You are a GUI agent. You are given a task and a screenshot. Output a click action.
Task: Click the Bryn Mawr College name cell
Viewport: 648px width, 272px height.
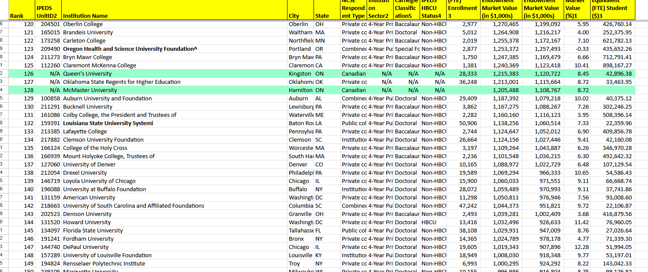[x=174, y=57]
